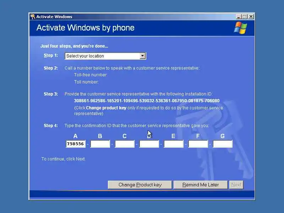Click the grayed-out Next button
The image size is (284, 213).
pyautogui.click(x=236, y=185)
